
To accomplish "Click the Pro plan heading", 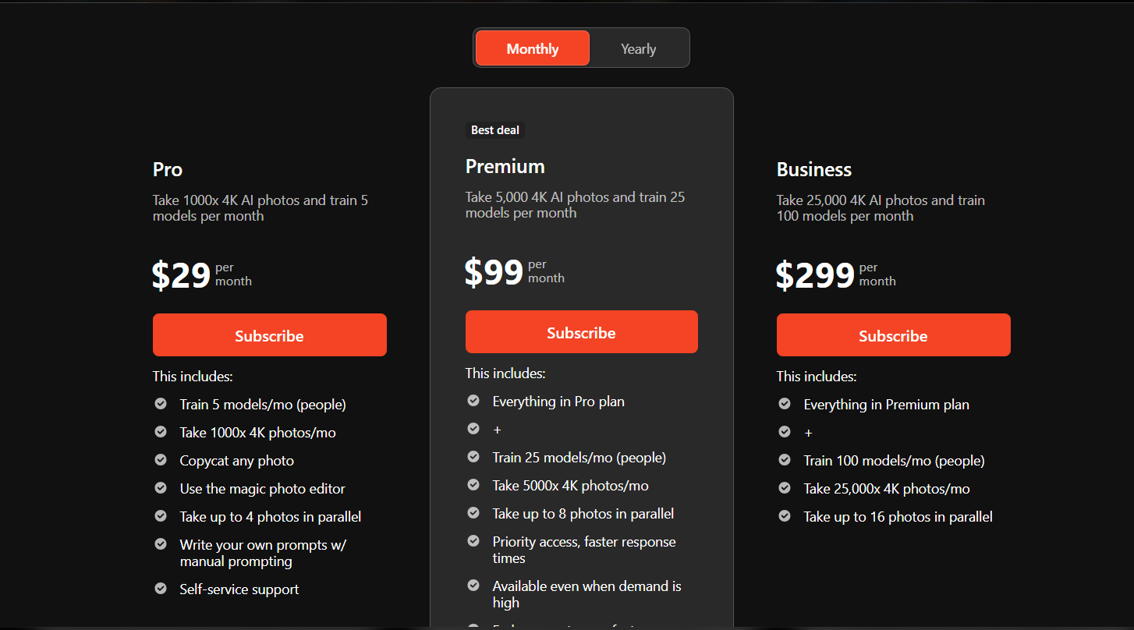I will coord(168,169).
